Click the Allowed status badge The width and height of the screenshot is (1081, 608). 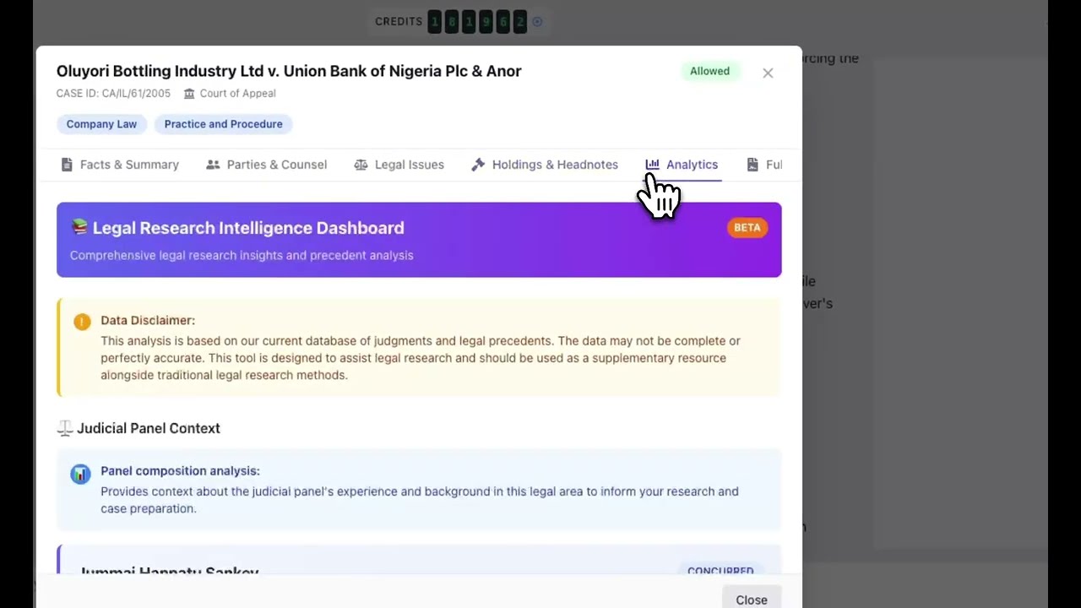[x=709, y=71]
